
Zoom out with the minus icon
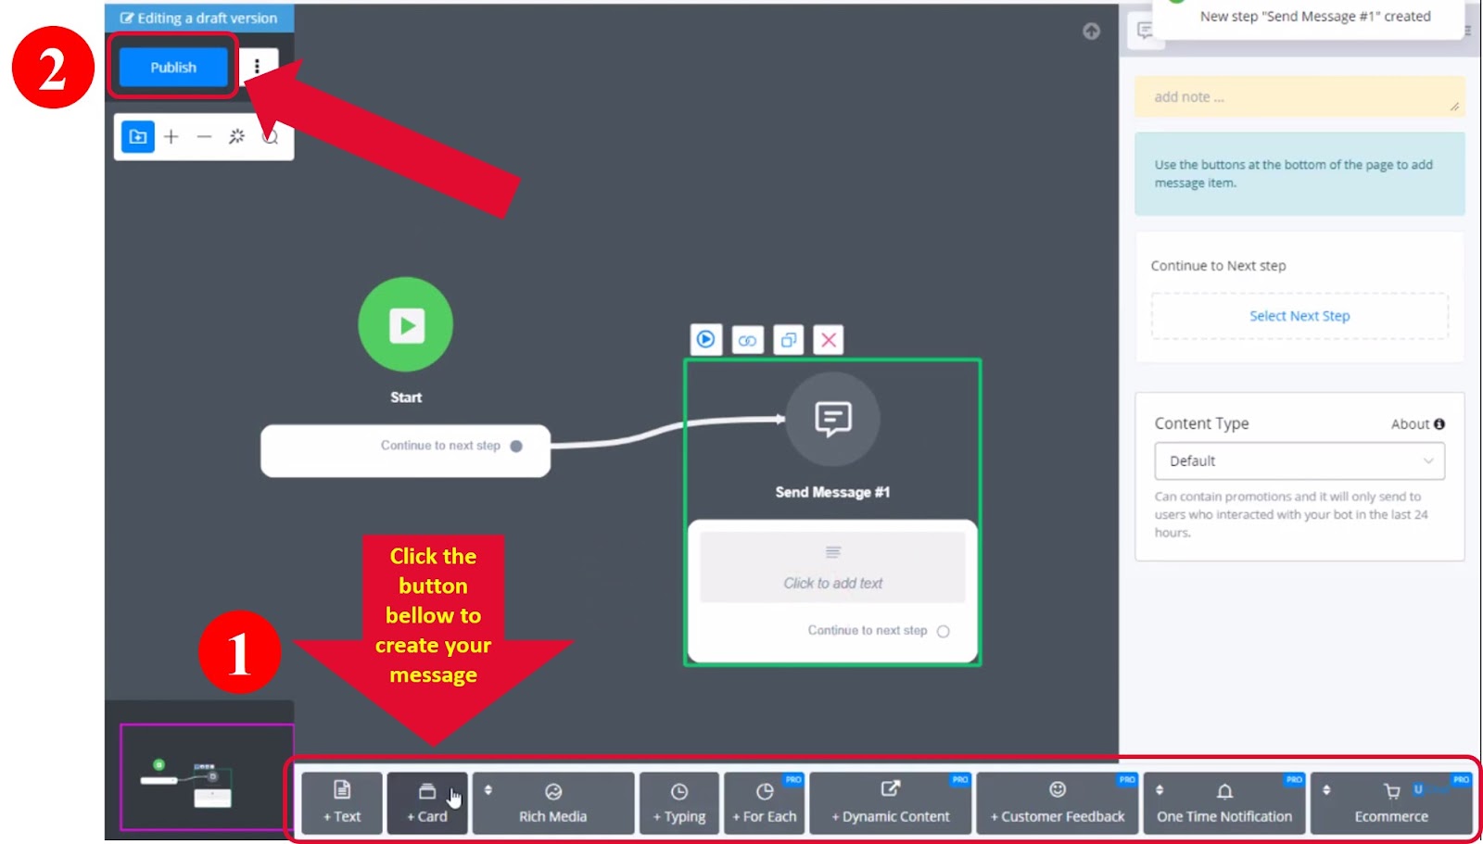(204, 137)
